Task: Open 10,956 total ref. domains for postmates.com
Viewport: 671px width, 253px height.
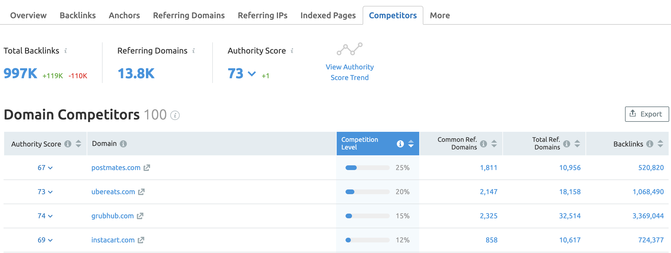Action: coord(570,168)
